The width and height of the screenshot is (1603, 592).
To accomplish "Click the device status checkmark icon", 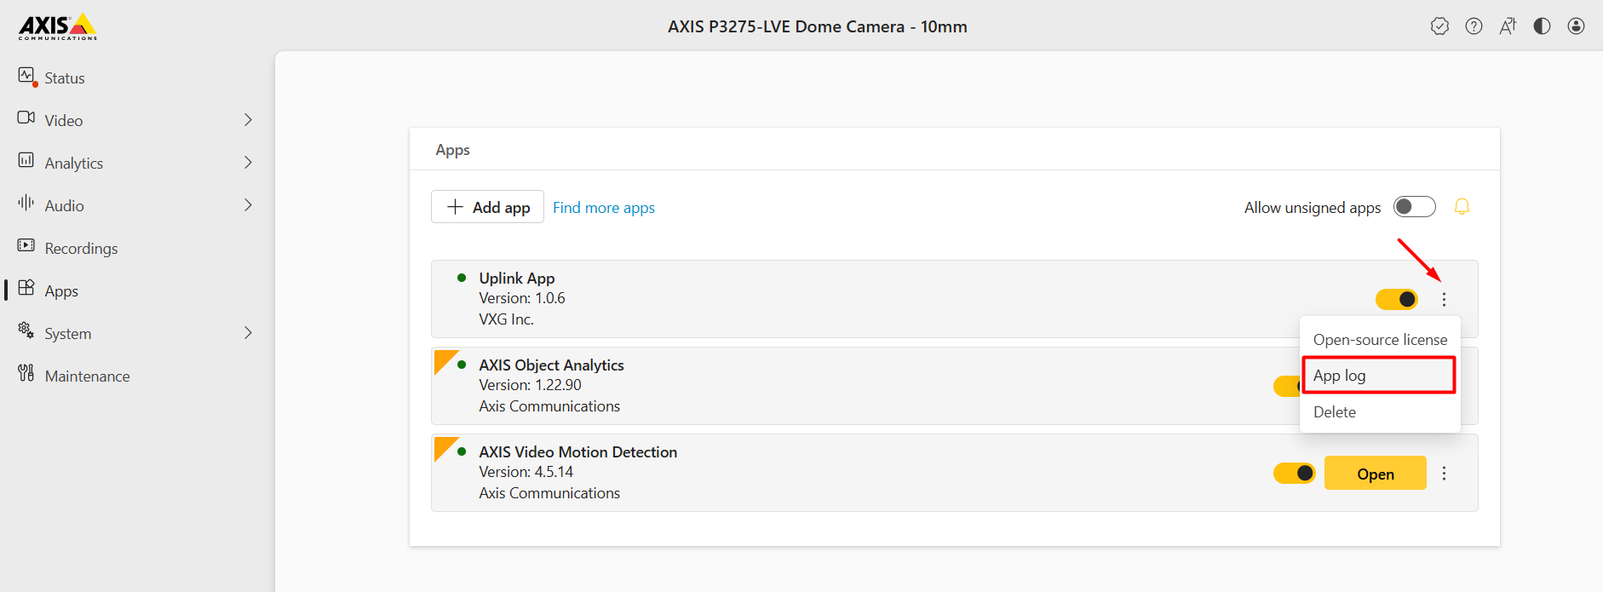I will pos(1439,26).
